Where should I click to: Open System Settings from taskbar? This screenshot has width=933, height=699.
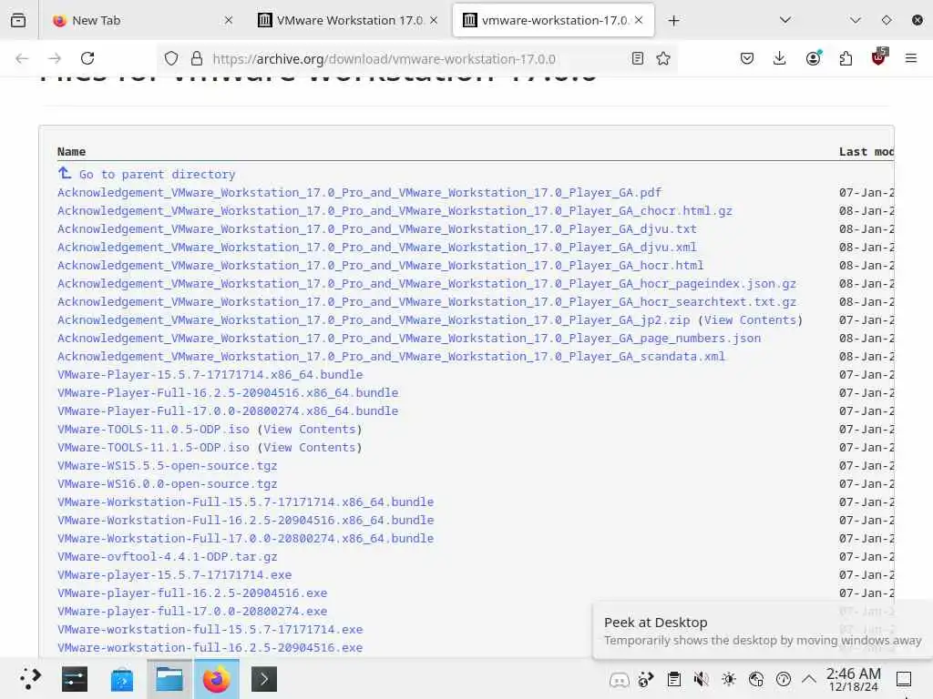click(x=75, y=679)
